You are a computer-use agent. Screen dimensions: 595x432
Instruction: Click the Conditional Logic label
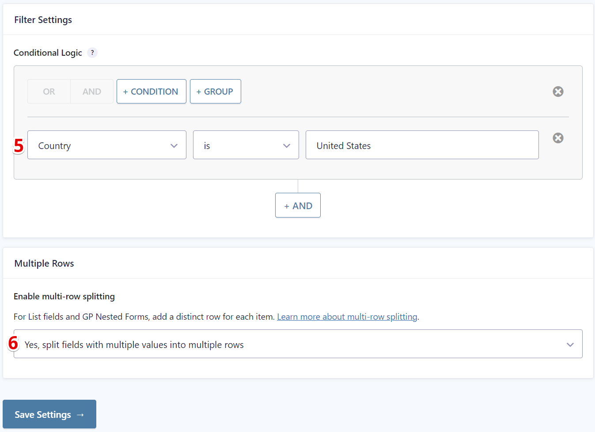(48, 53)
